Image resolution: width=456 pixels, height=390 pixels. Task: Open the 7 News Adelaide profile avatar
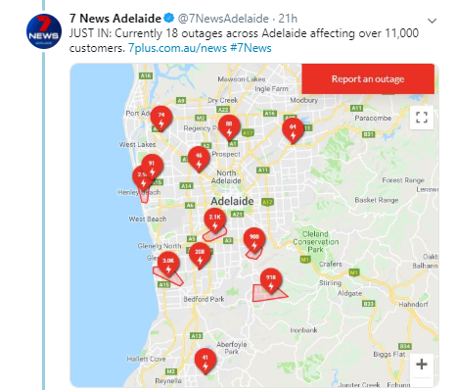click(44, 31)
